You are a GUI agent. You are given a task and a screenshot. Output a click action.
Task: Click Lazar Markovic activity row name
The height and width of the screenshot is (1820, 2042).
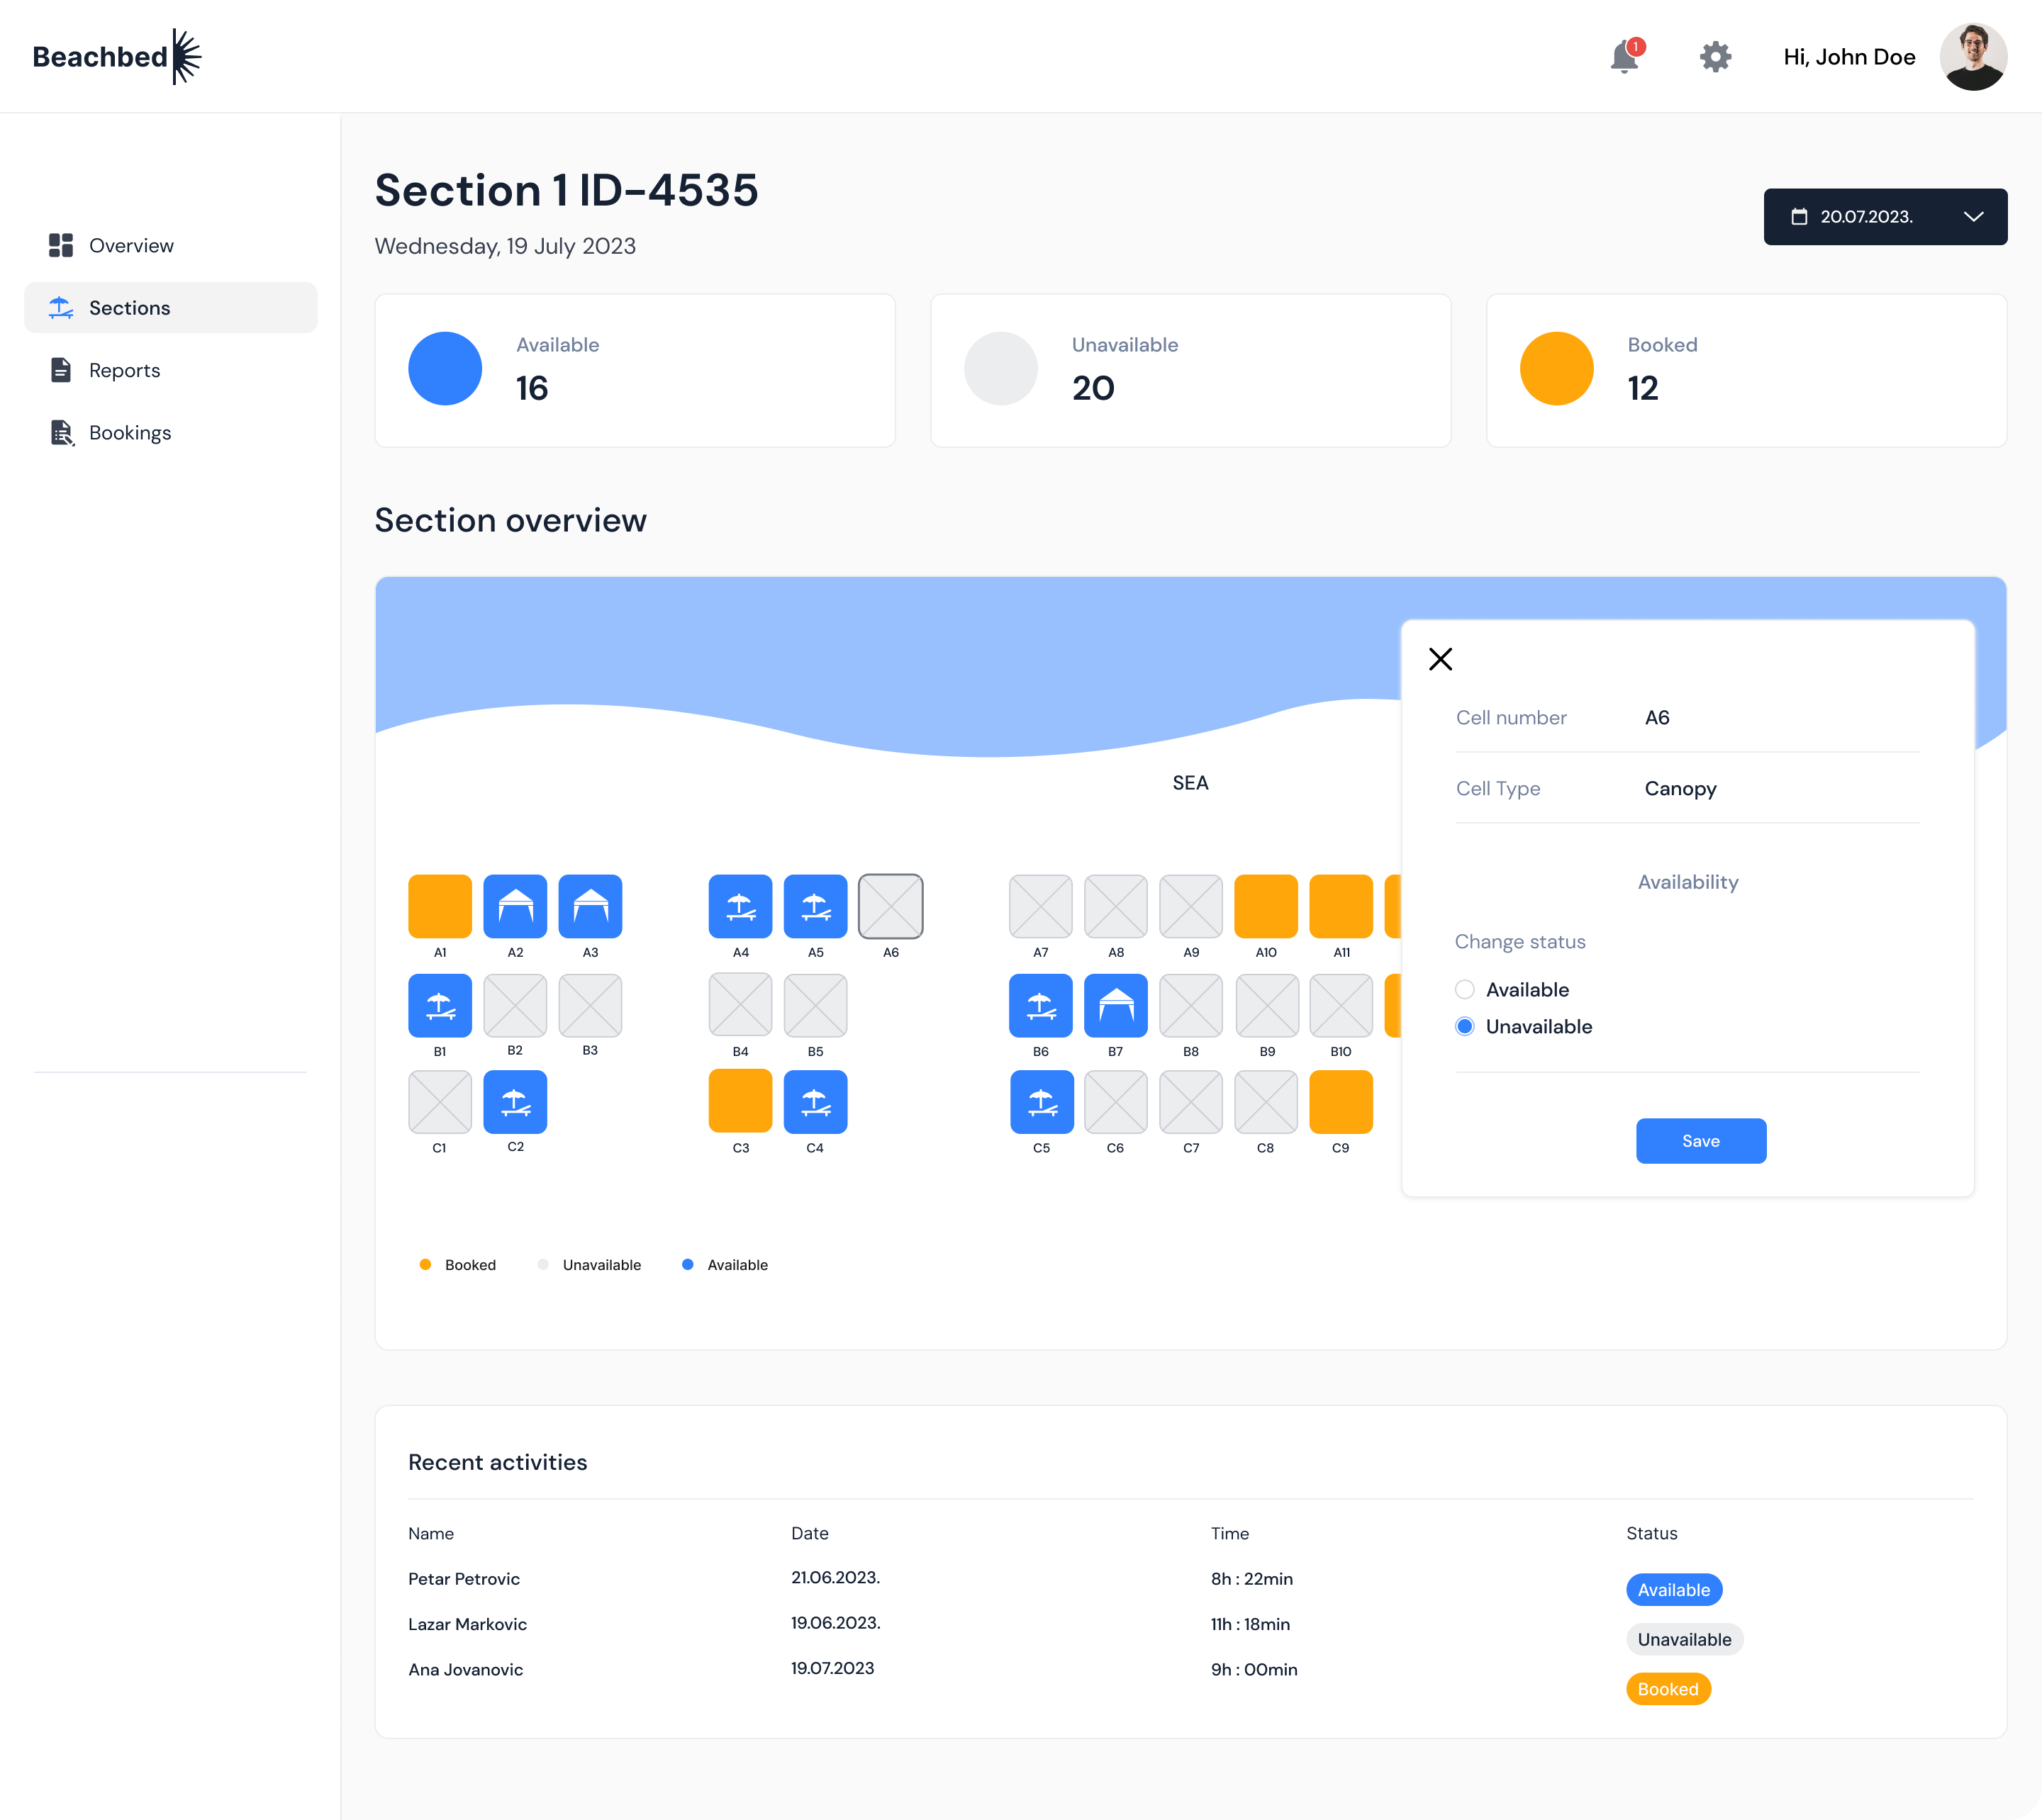(467, 1624)
